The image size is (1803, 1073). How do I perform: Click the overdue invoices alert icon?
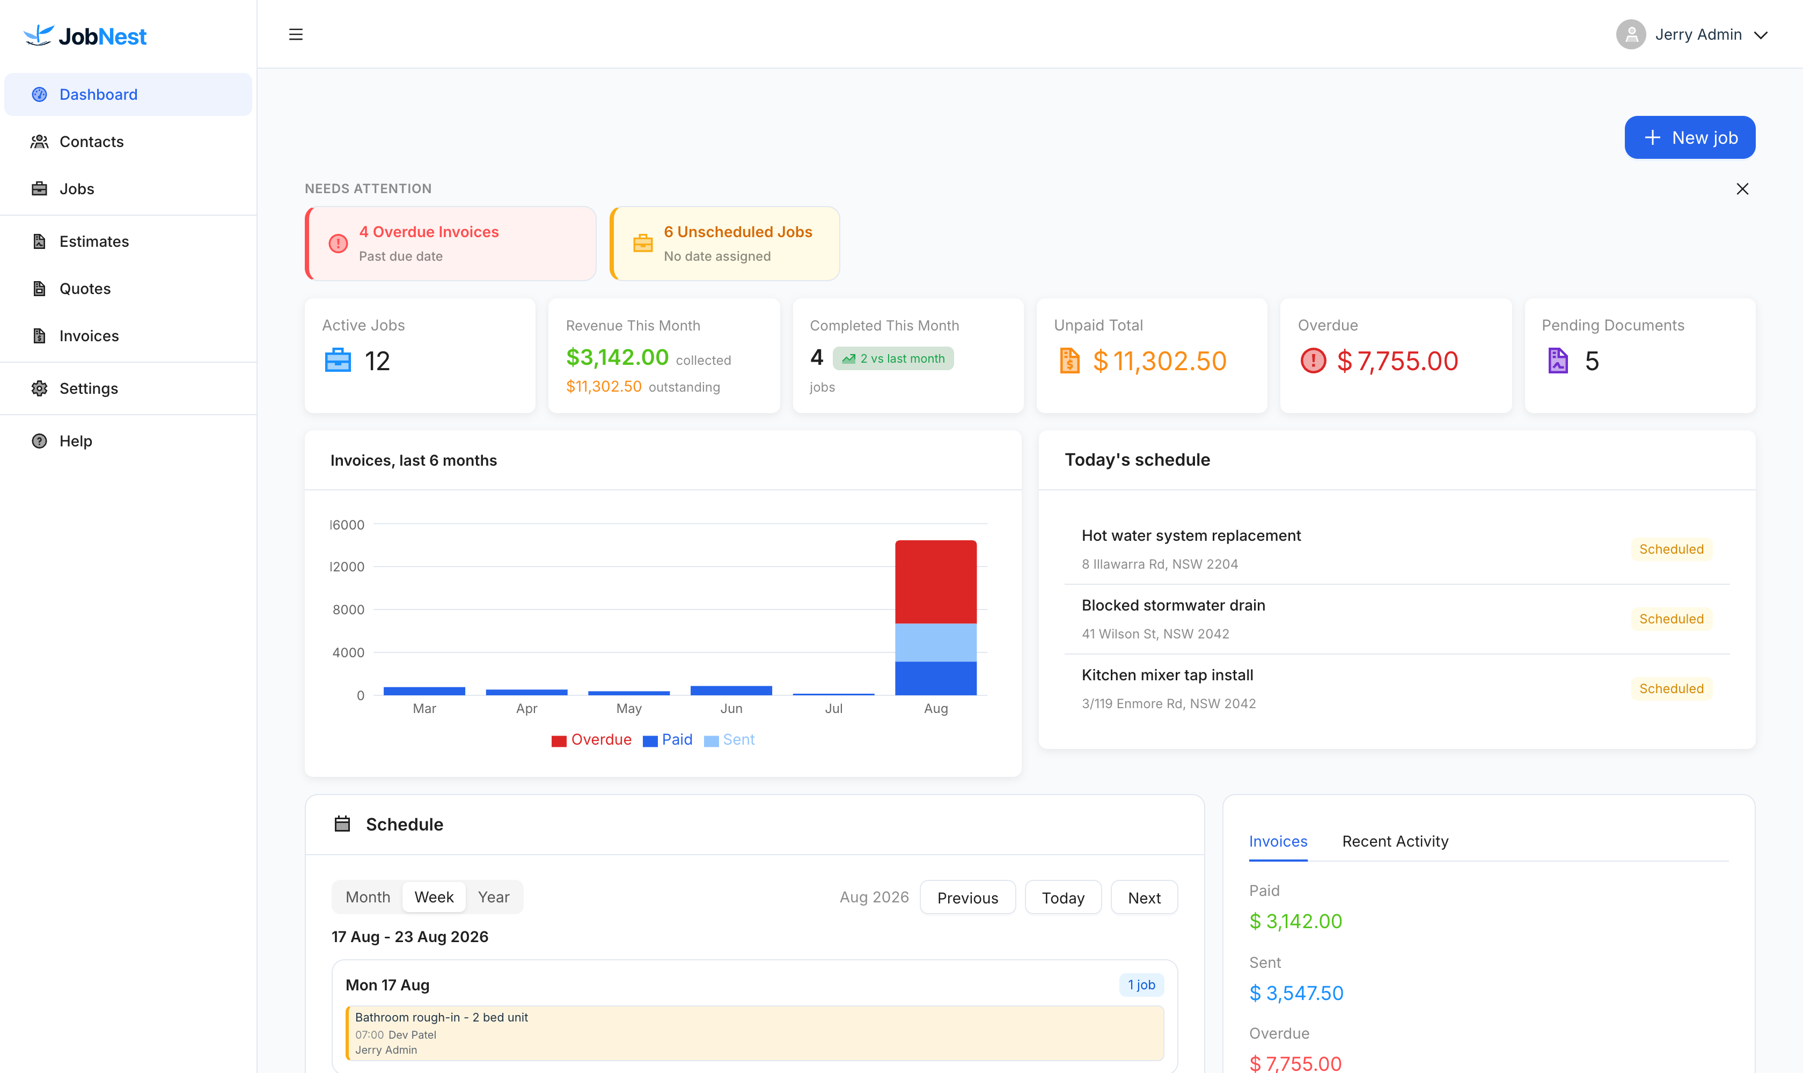click(x=338, y=243)
